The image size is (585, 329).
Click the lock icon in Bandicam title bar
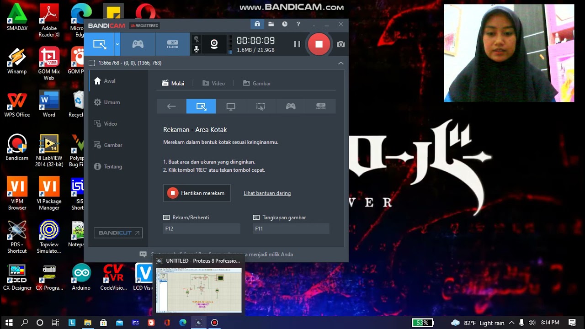(x=257, y=24)
